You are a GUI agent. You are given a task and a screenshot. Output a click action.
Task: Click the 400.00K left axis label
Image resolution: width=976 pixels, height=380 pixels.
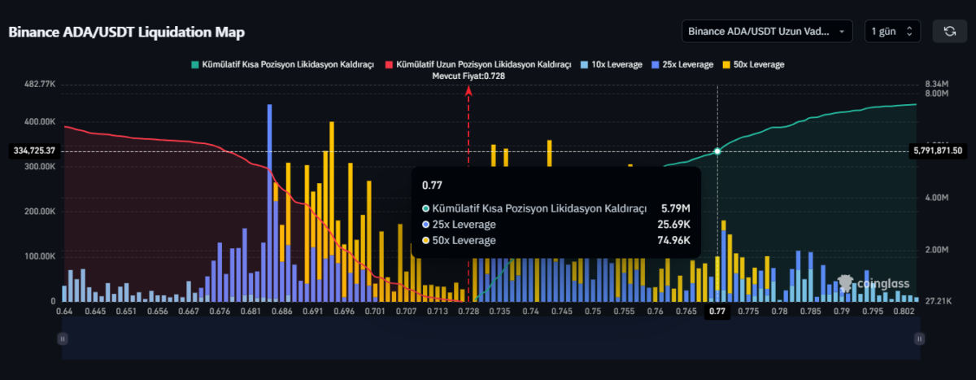click(x=41, y=121)
